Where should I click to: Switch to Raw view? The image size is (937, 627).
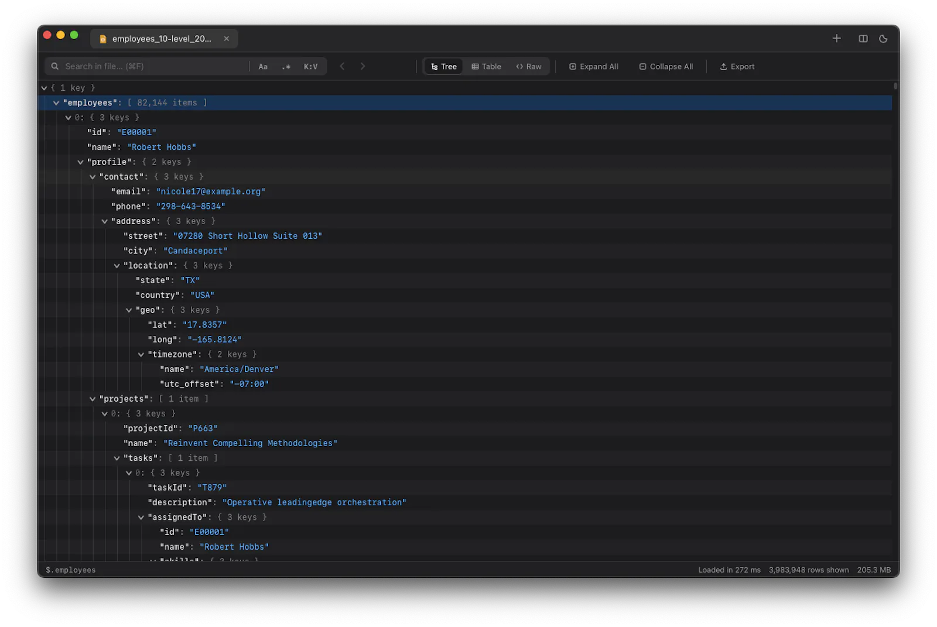pyautogui.click(x=528, y=67)
